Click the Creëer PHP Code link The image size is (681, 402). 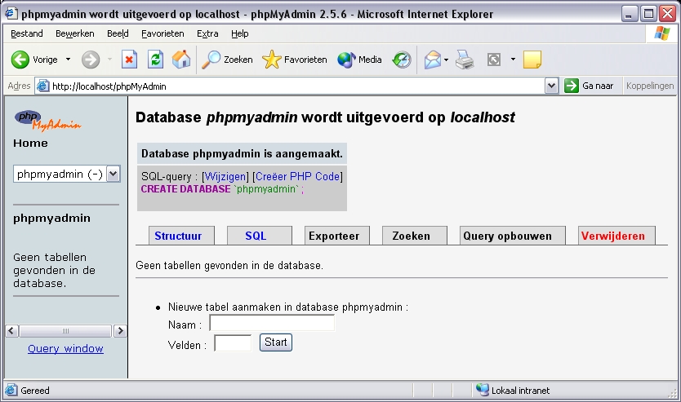click(297, 176)
